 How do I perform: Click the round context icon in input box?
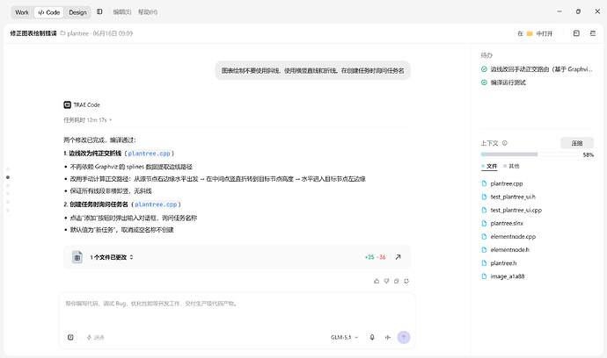tap(70, 338)
